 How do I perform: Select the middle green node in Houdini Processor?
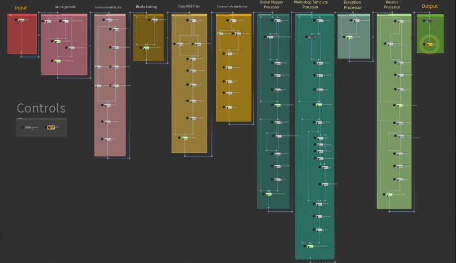coord(400,105)
